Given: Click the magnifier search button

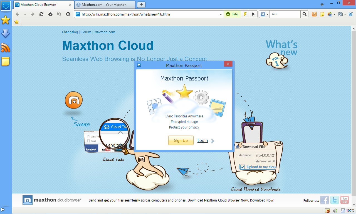Looking at the screenshot, I should [x=305, y=14].
